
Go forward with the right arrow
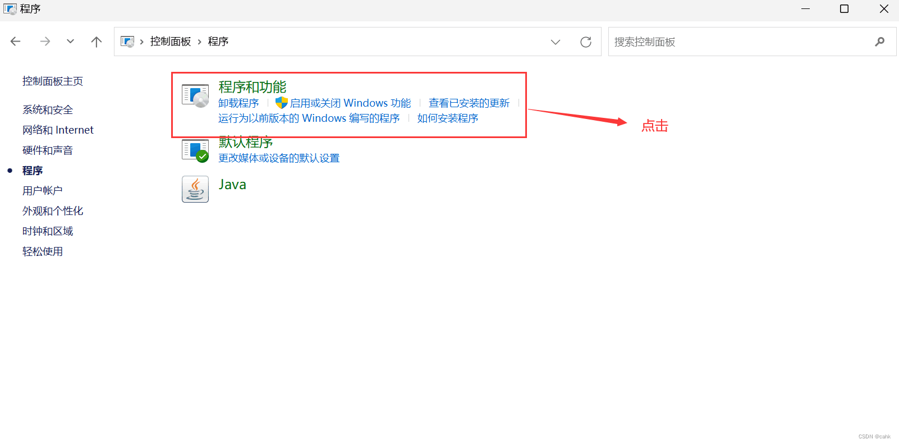point(45,42)
